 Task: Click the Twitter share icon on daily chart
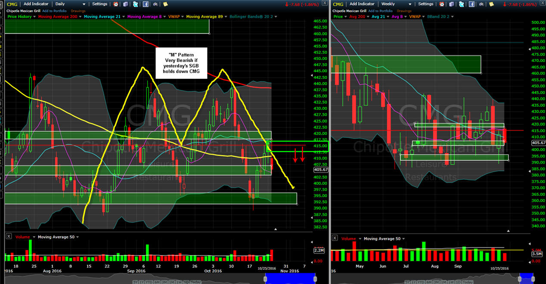click(x=135, y=4)
